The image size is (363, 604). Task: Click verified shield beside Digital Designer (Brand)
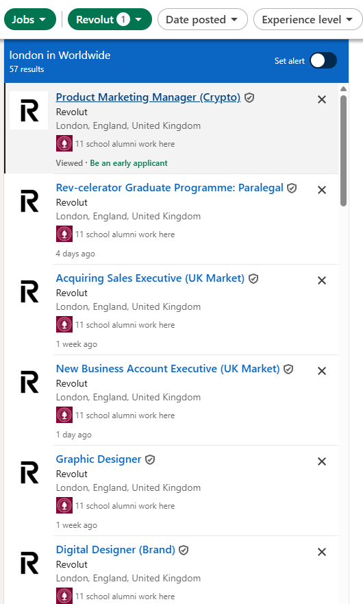tap(184, 550)
